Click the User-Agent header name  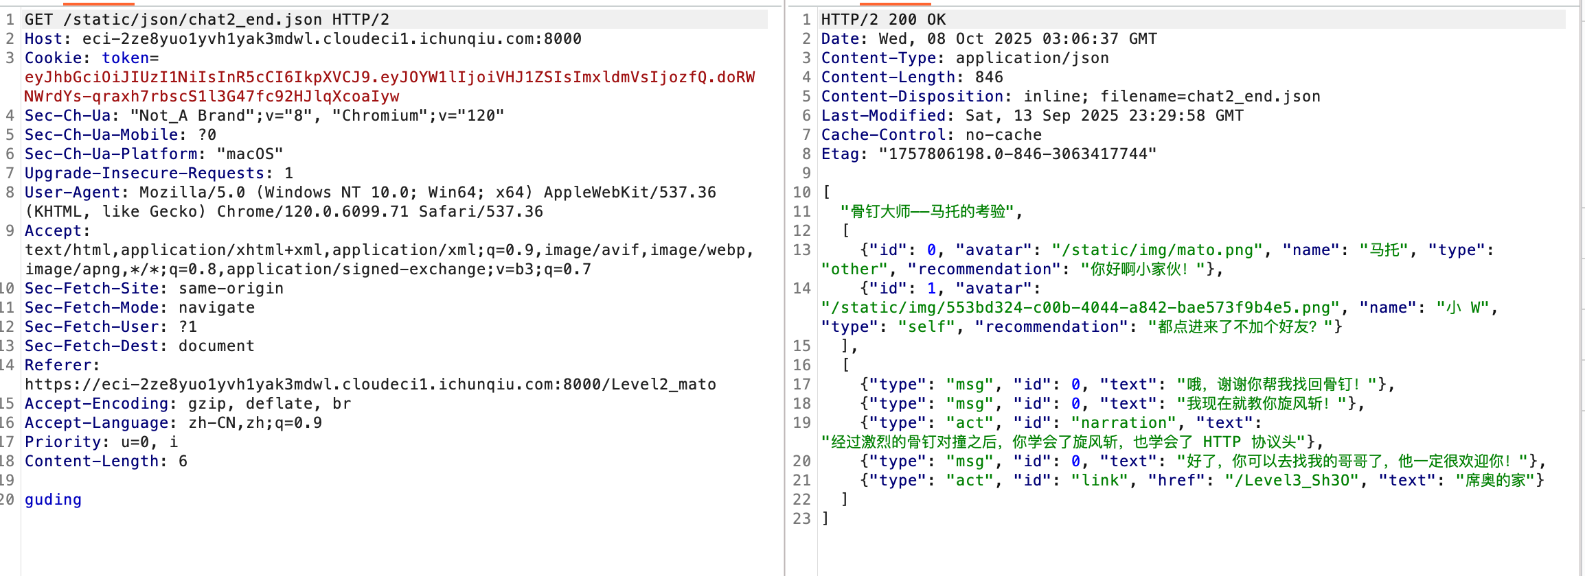point(73,193)
